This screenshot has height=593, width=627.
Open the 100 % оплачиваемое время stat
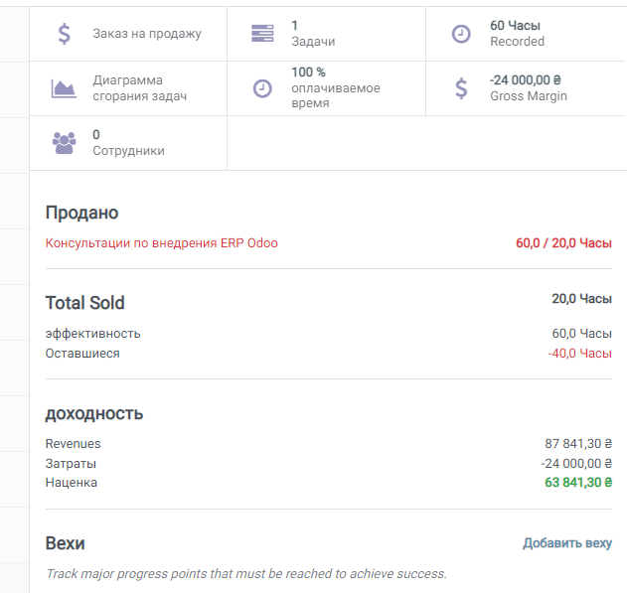(326, 88)
